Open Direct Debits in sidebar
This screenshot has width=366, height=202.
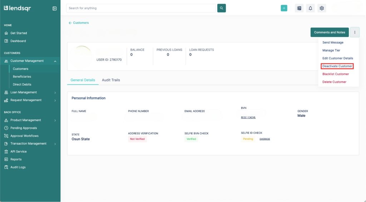[22, 84]
